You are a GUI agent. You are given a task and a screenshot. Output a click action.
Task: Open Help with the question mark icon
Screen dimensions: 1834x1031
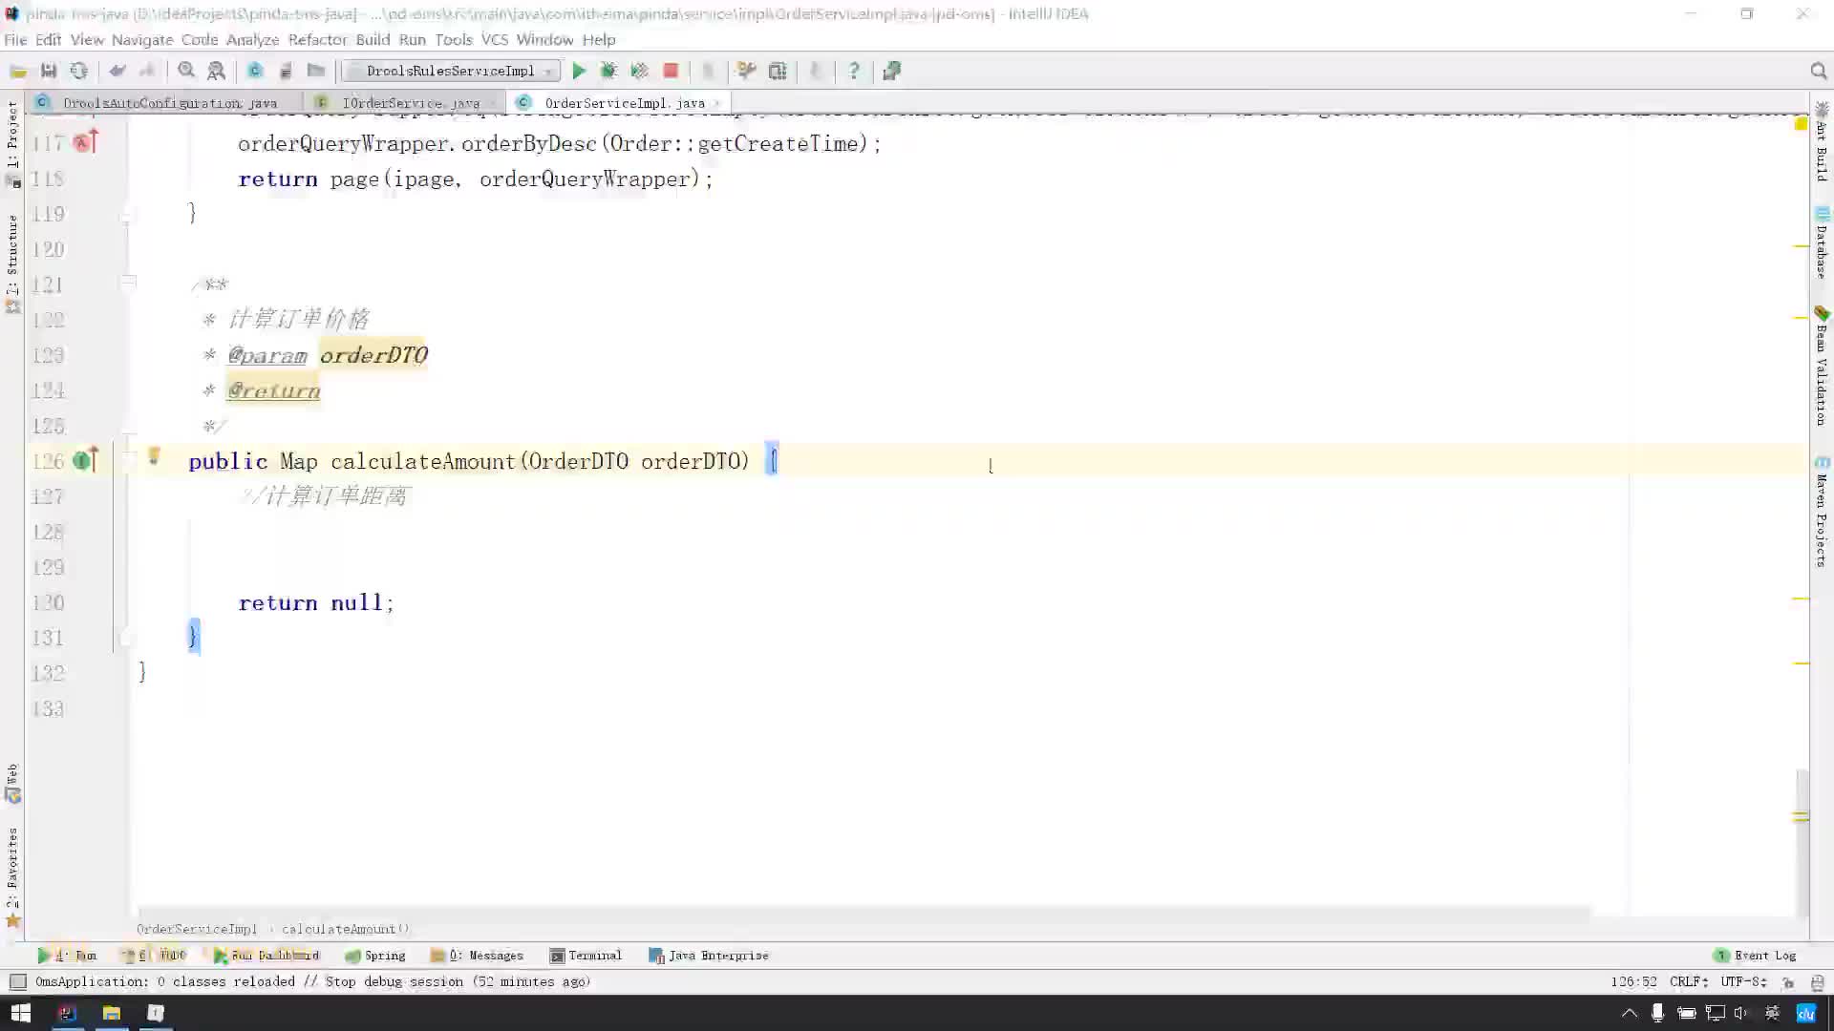click(x=854, y=71)
